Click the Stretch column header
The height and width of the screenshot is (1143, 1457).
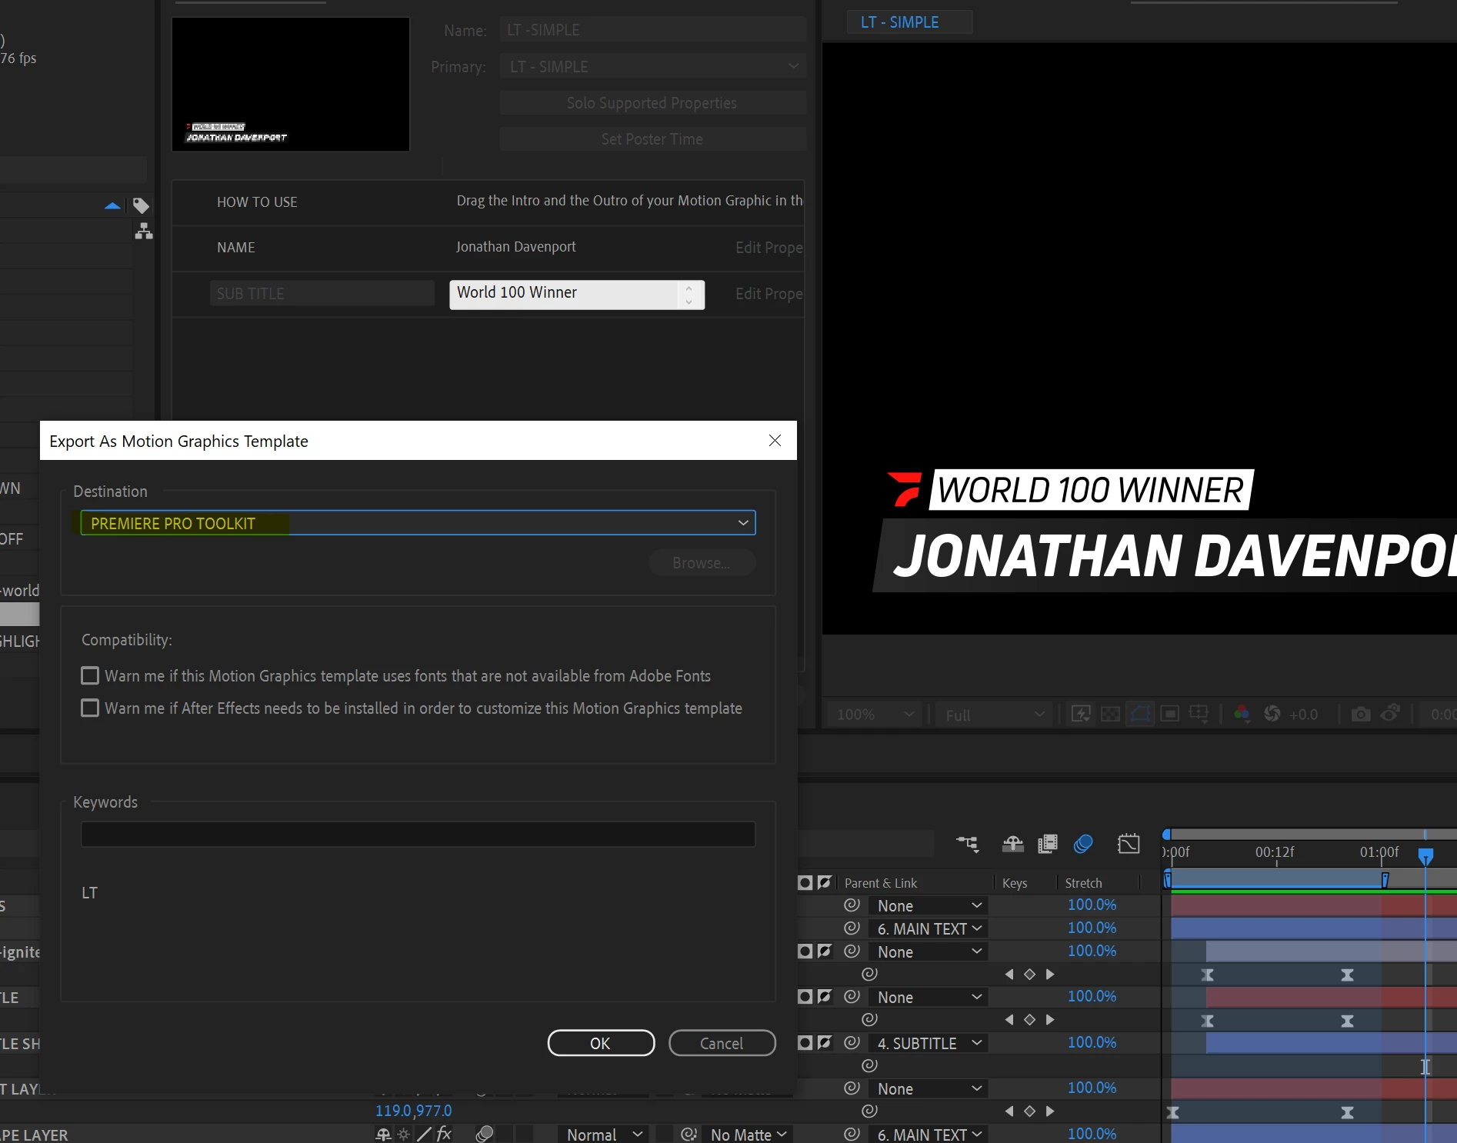[1083, 883]
